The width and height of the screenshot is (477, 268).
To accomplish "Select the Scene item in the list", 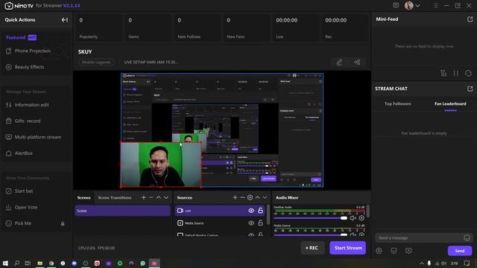I will 122,211.
